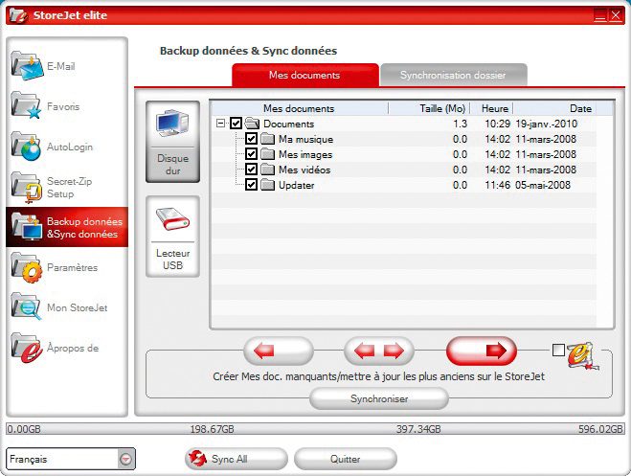This screenshot has height=476, width=631.
Task: Select the AutoLogin icon
Action: click(28, 147)
